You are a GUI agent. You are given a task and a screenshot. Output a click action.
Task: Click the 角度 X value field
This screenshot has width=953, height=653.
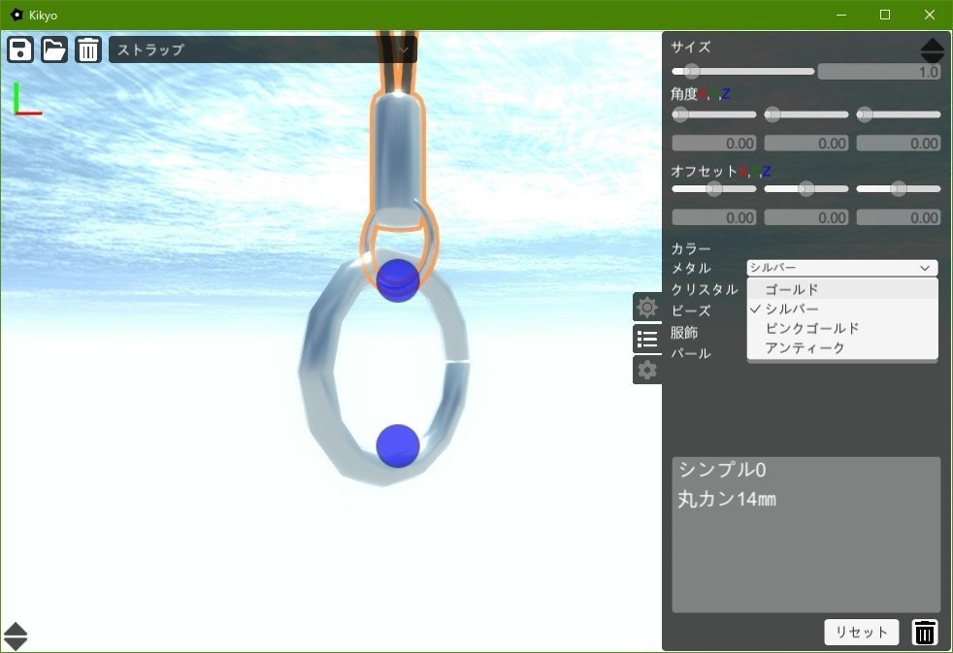coord(714,144)
